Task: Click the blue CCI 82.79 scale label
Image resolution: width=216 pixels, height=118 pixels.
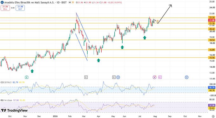Action: pyautogui.click(x=212, y=88)
